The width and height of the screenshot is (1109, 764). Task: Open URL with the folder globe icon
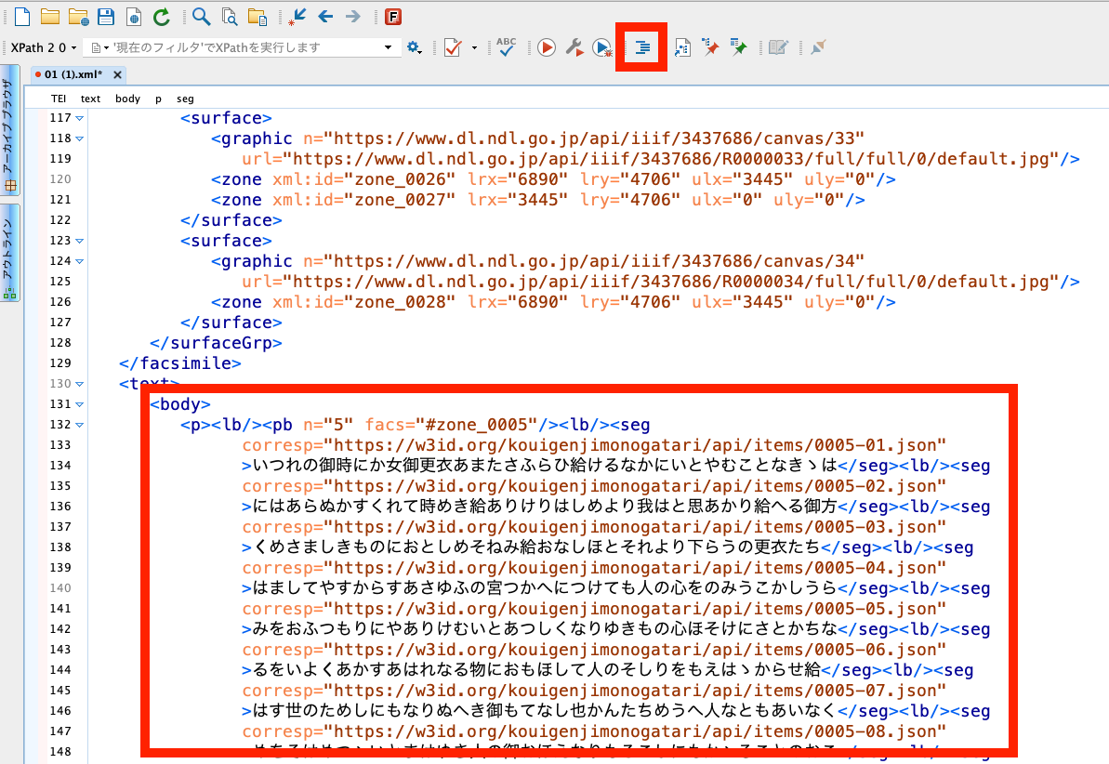(x=78, y=17)
